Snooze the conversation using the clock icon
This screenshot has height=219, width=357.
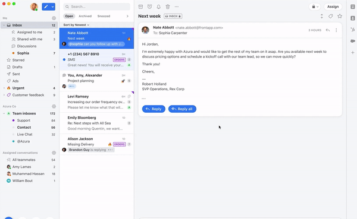coord(149,7)
